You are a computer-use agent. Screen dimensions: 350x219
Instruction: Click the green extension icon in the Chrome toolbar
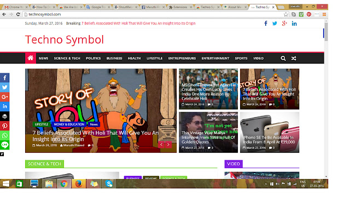[301, 14]
